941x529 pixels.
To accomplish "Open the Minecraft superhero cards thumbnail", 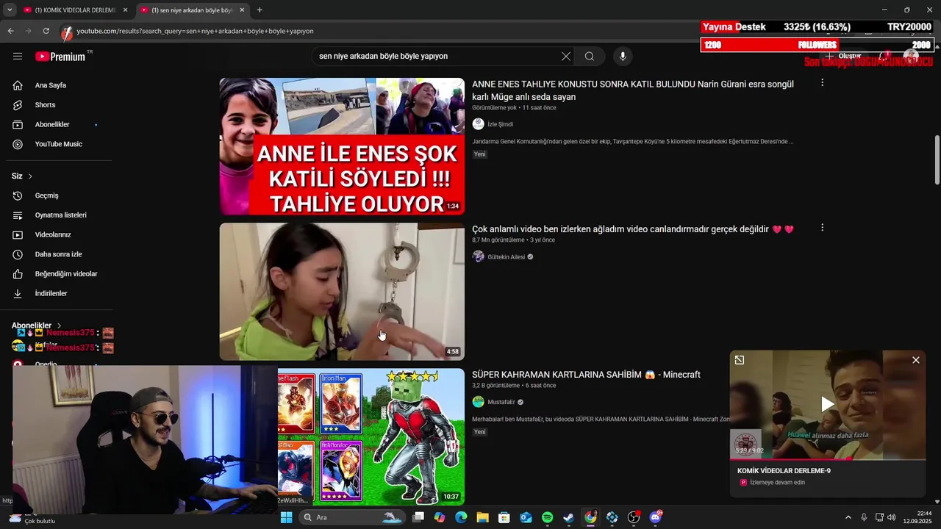I will coord(371,436).
